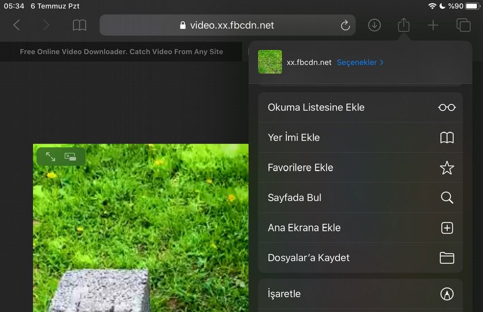The height and width of the screenshot is (312, 483).
Task: Tap the folder icon beside Dosyalar'a Kaydet
Action: point(447,258)
